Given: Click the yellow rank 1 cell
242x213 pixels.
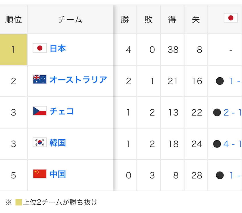Looking at the screenshot, I should click(x=14, y=50).
